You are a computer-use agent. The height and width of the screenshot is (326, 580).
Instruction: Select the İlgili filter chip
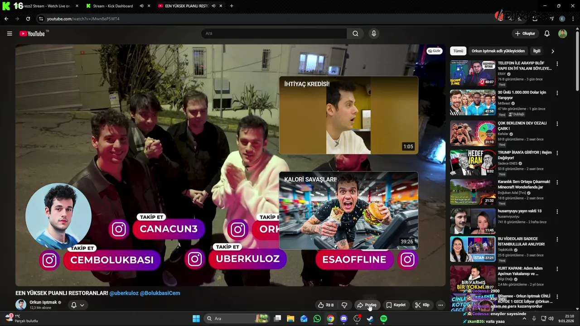coord(537,51)
